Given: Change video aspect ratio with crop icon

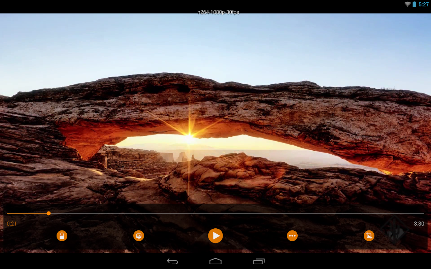Looking at the screenshot, I should click(369, 236).
